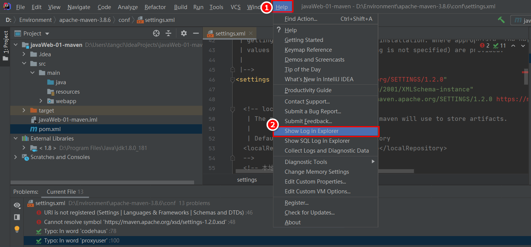The image size is (531, 247).
Task: Expand the target folder arrow
Action: (24, 110)
